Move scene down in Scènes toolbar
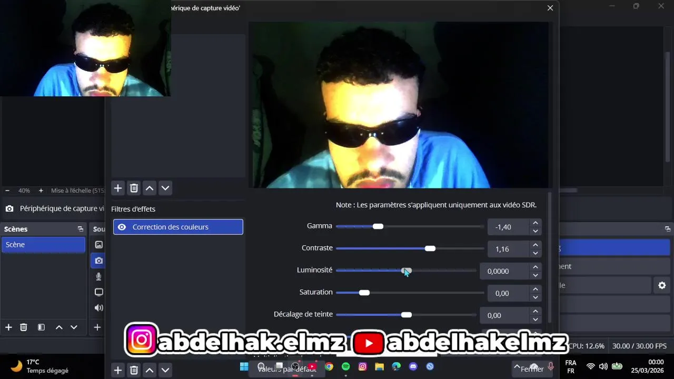Viewport: 674px width, 379px height. pyautogui.click(x=74, y=327)
